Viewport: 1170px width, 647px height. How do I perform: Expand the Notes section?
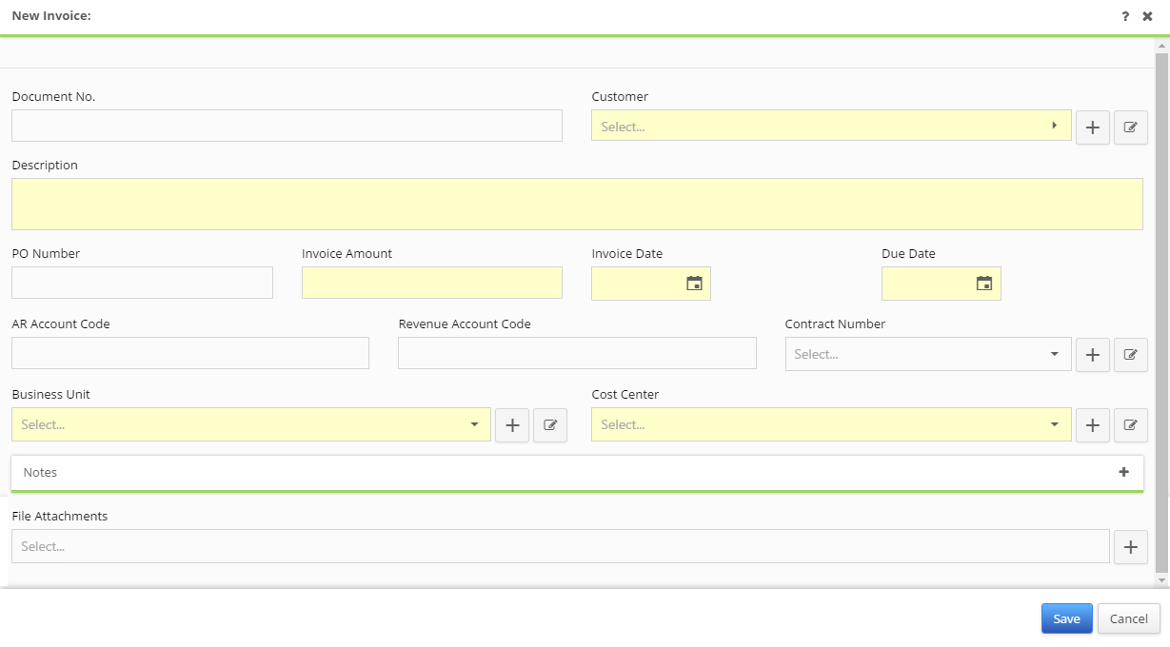[1124, 472]
